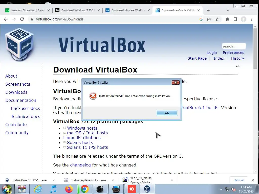Viewport: 259px width, 194px height.
Task: Click the VirtualBox site search field
Action: click(x=234, y=46)
